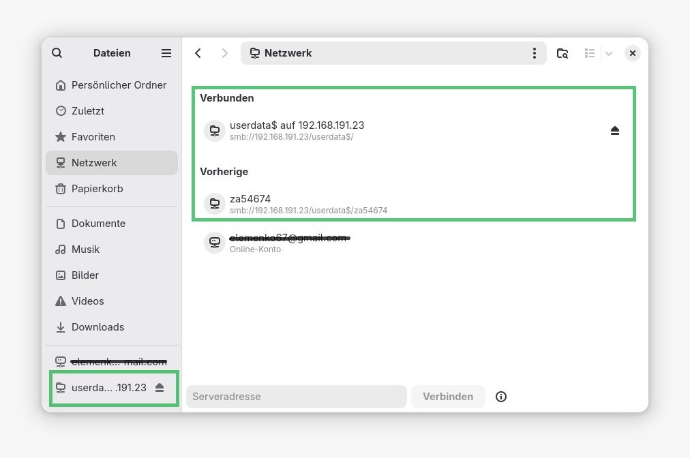Open Bilder folder in sidebar
690x458 pixels.
(112, 275)
